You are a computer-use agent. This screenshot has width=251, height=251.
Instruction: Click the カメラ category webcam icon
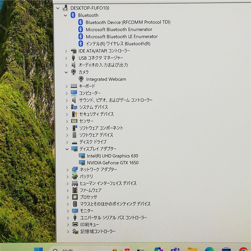[x=74, y=72]
